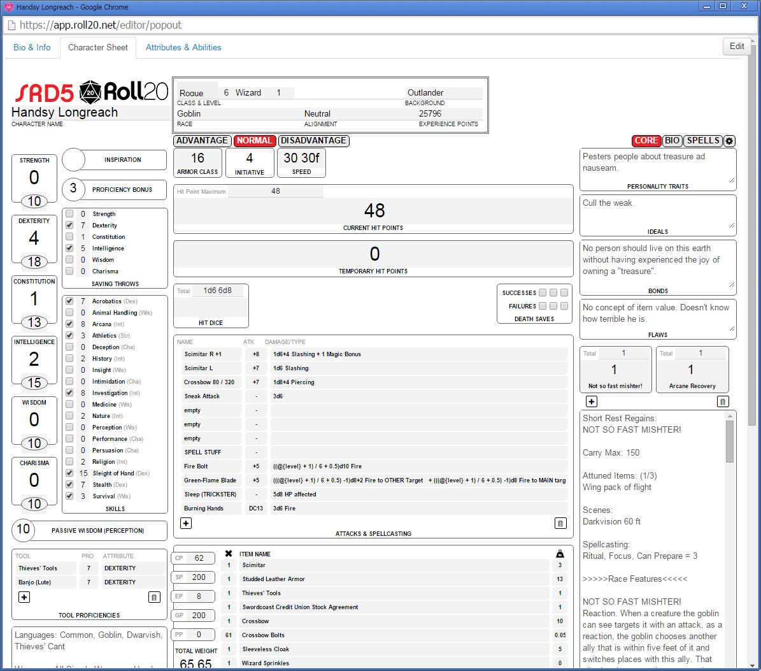Mark first death save failure
Screen dimensions: 761x671
(543, 306)
